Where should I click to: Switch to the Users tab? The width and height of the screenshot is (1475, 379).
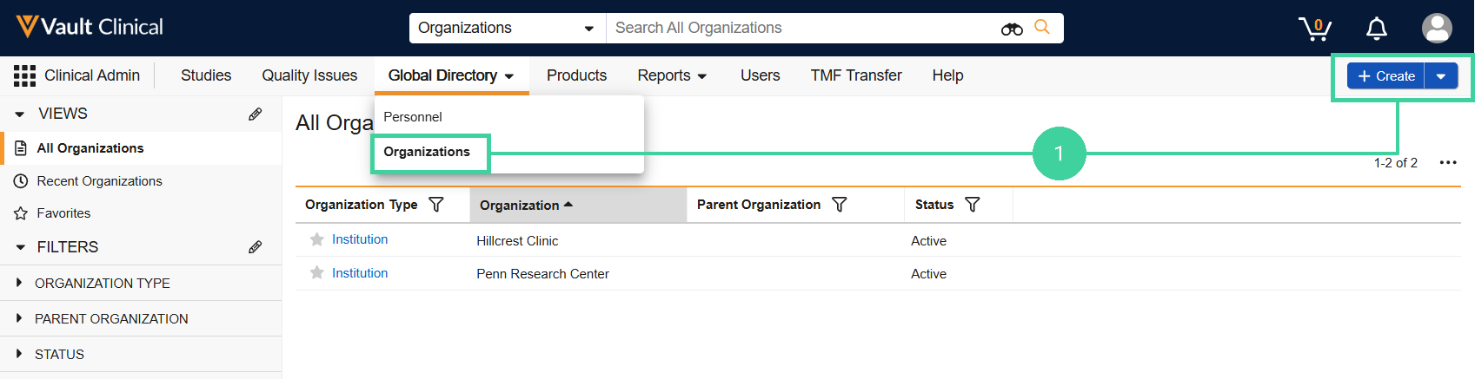(760, 75)
